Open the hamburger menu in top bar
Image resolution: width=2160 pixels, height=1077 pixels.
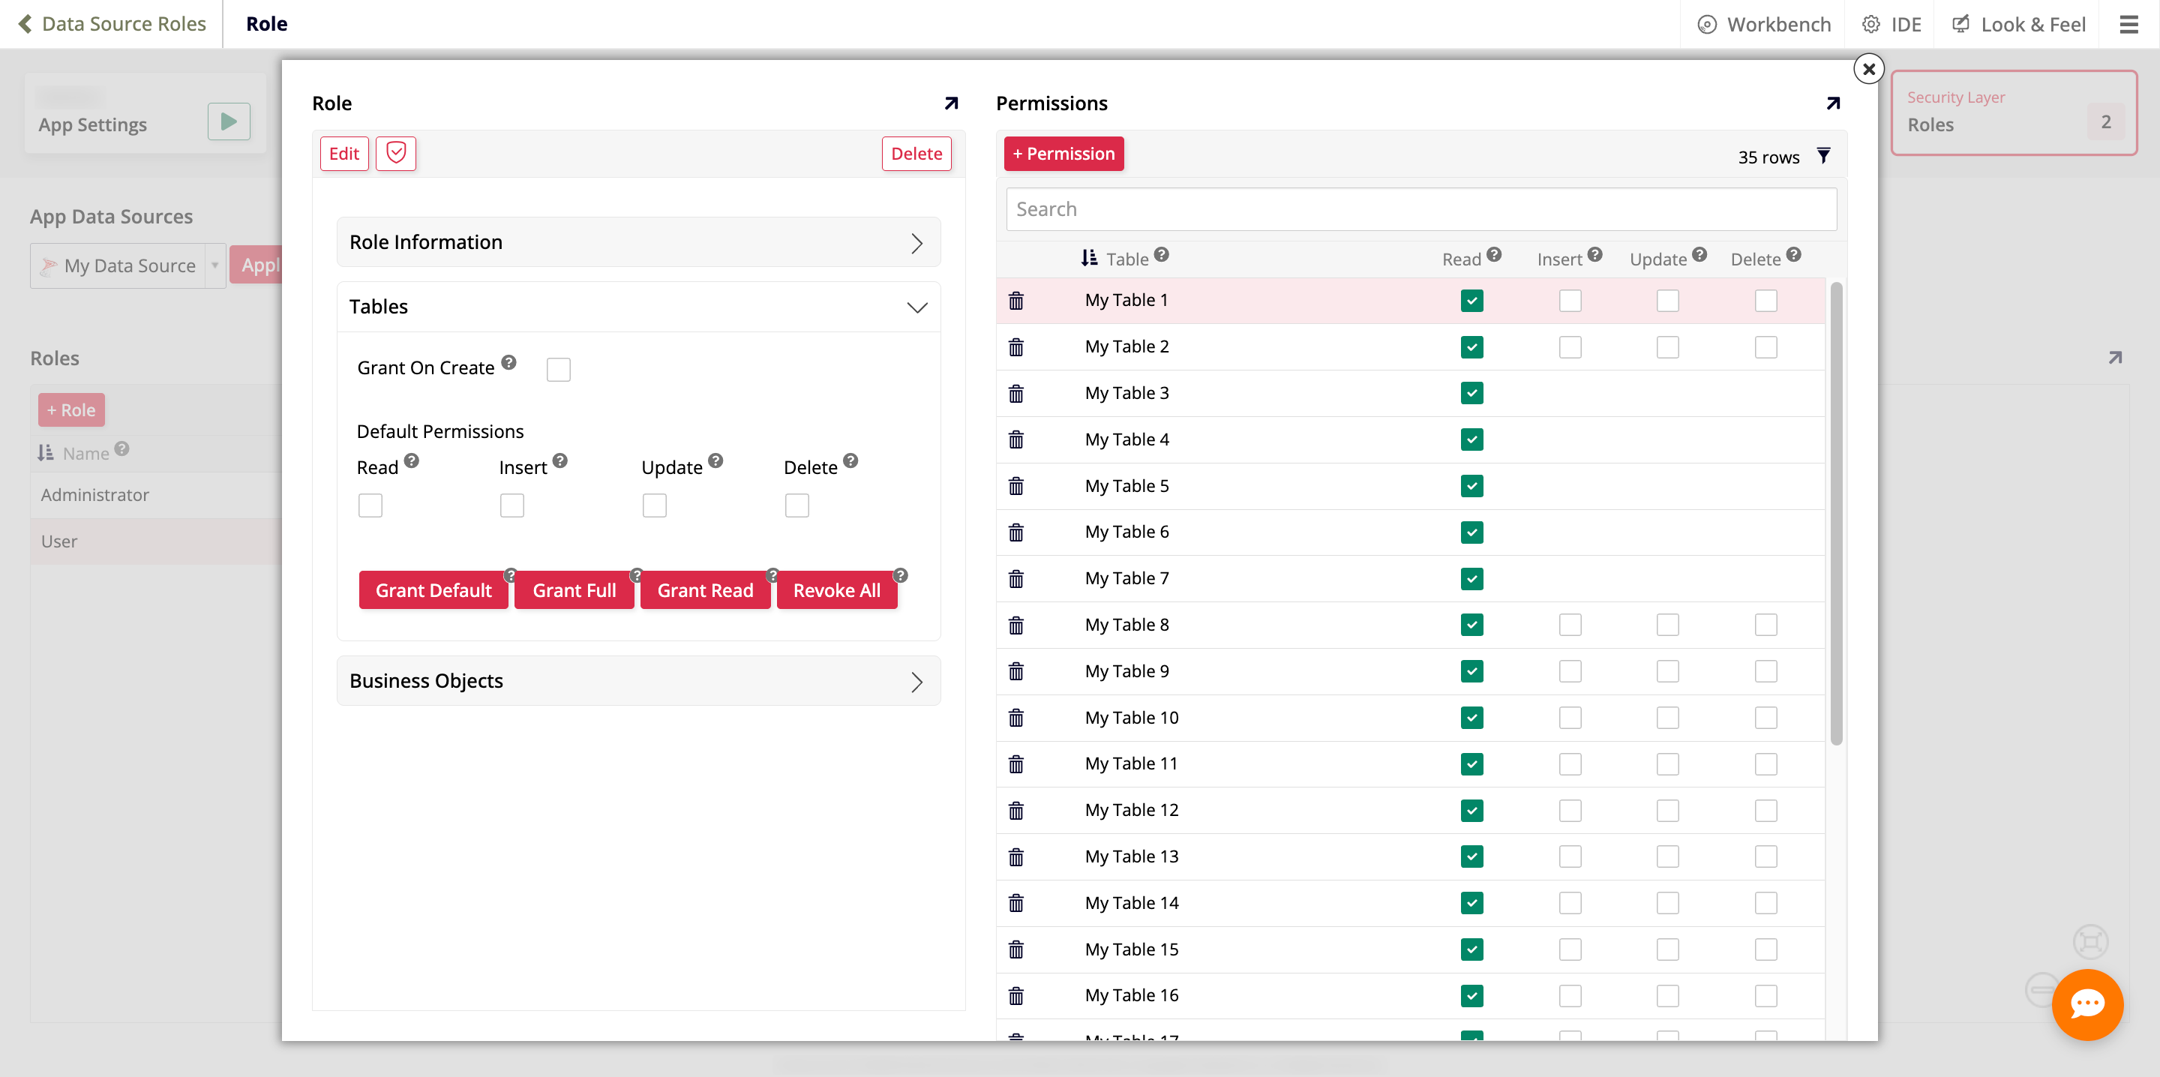tap(2129, 24)
